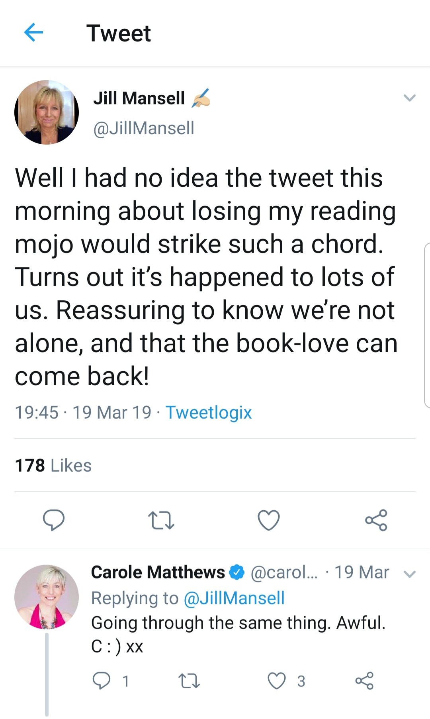Tap the Carole Matthews display name
430x719 pixels.
pos(158,572)
